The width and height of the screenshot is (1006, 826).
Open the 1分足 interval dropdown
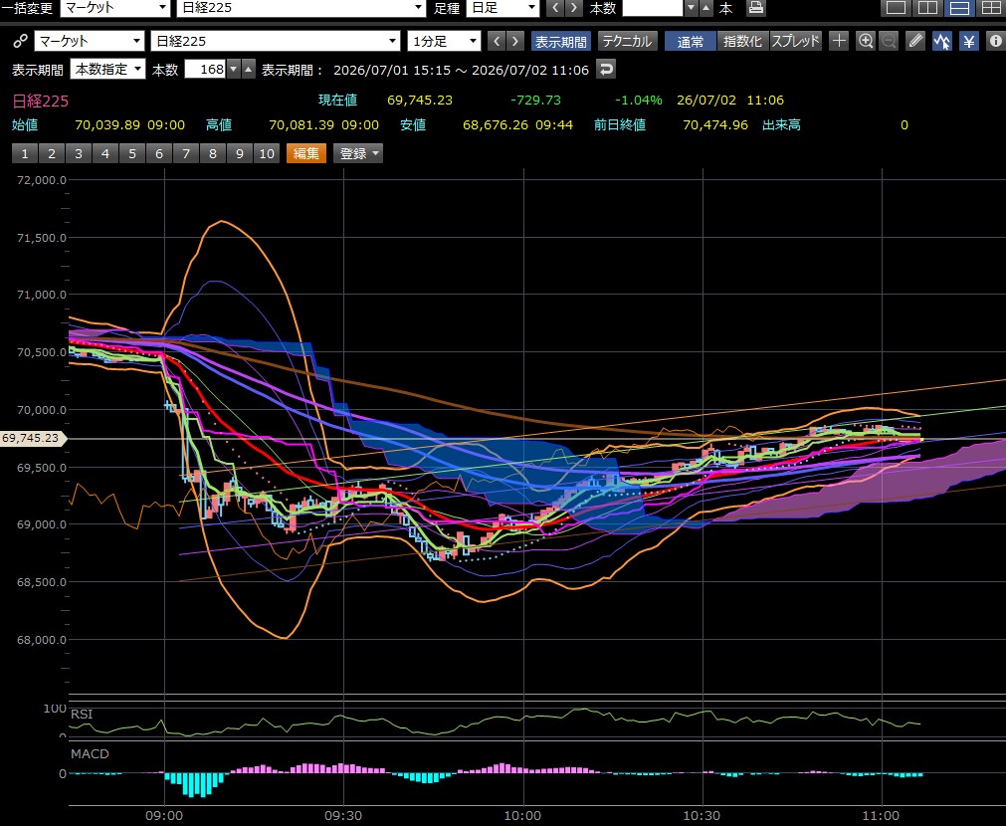coord(444,41)
